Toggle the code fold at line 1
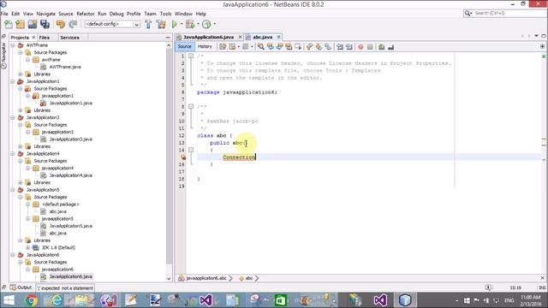This screenshot has width=548, height=308. click(x=191, y=56)
